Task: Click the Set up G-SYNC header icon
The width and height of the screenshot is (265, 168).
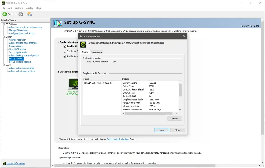Action: [x=58, y=23]
